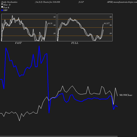This screenshot has height=137, width=137.
Task: Click the 61.57 value in FULL chart
Action: 107,23
